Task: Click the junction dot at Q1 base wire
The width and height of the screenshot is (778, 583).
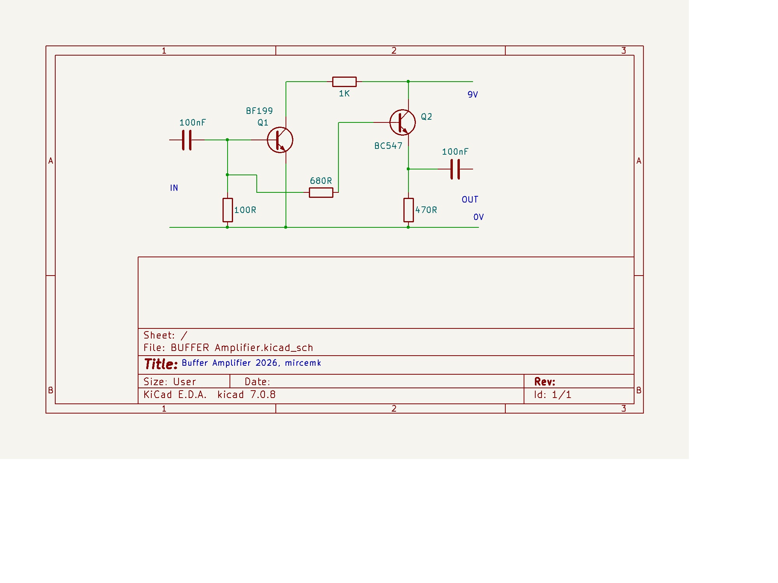Action: pyautogui.click(x=228, y=140)
